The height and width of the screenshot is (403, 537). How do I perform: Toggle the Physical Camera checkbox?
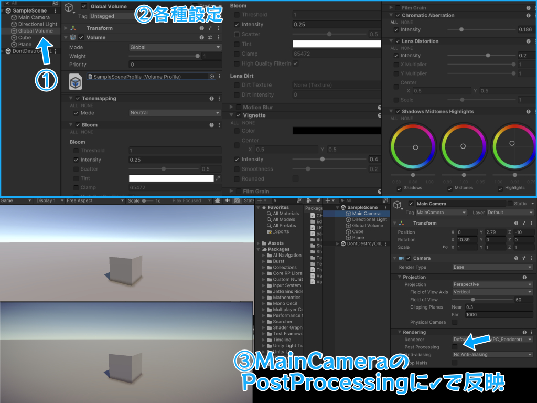(455, 322)
